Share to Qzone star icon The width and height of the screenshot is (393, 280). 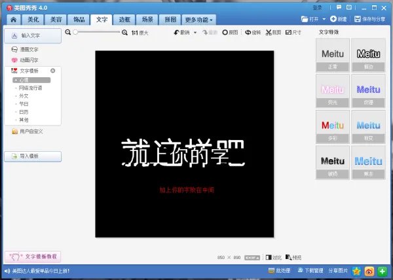[x=356, y=271]
